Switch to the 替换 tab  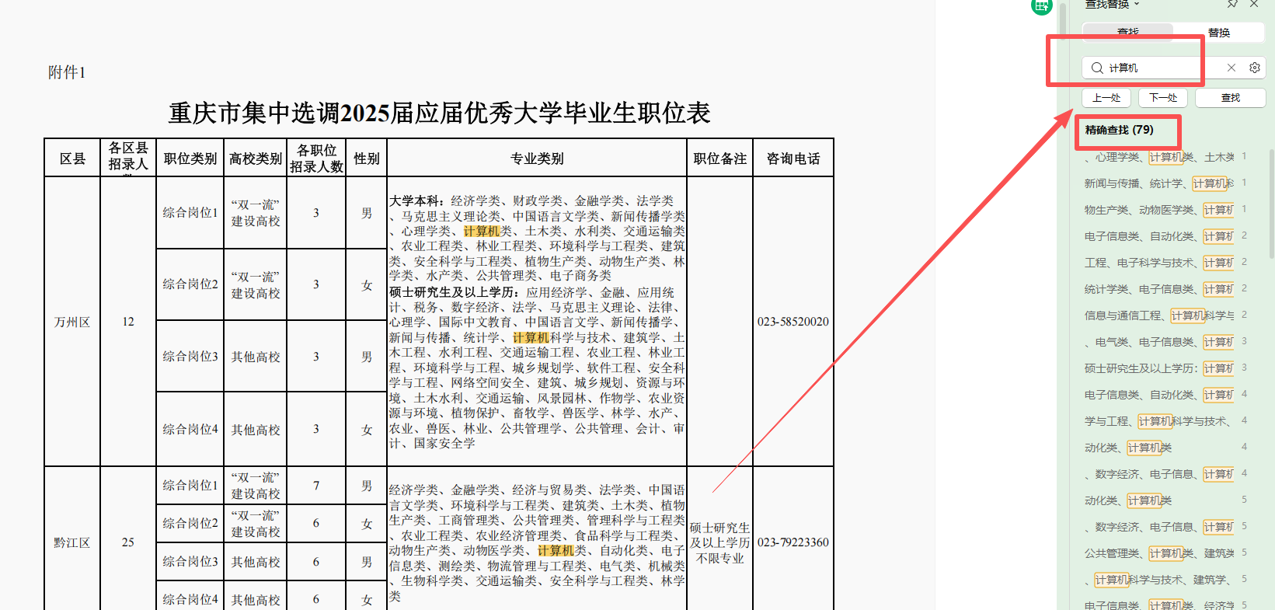[1218, 33]
